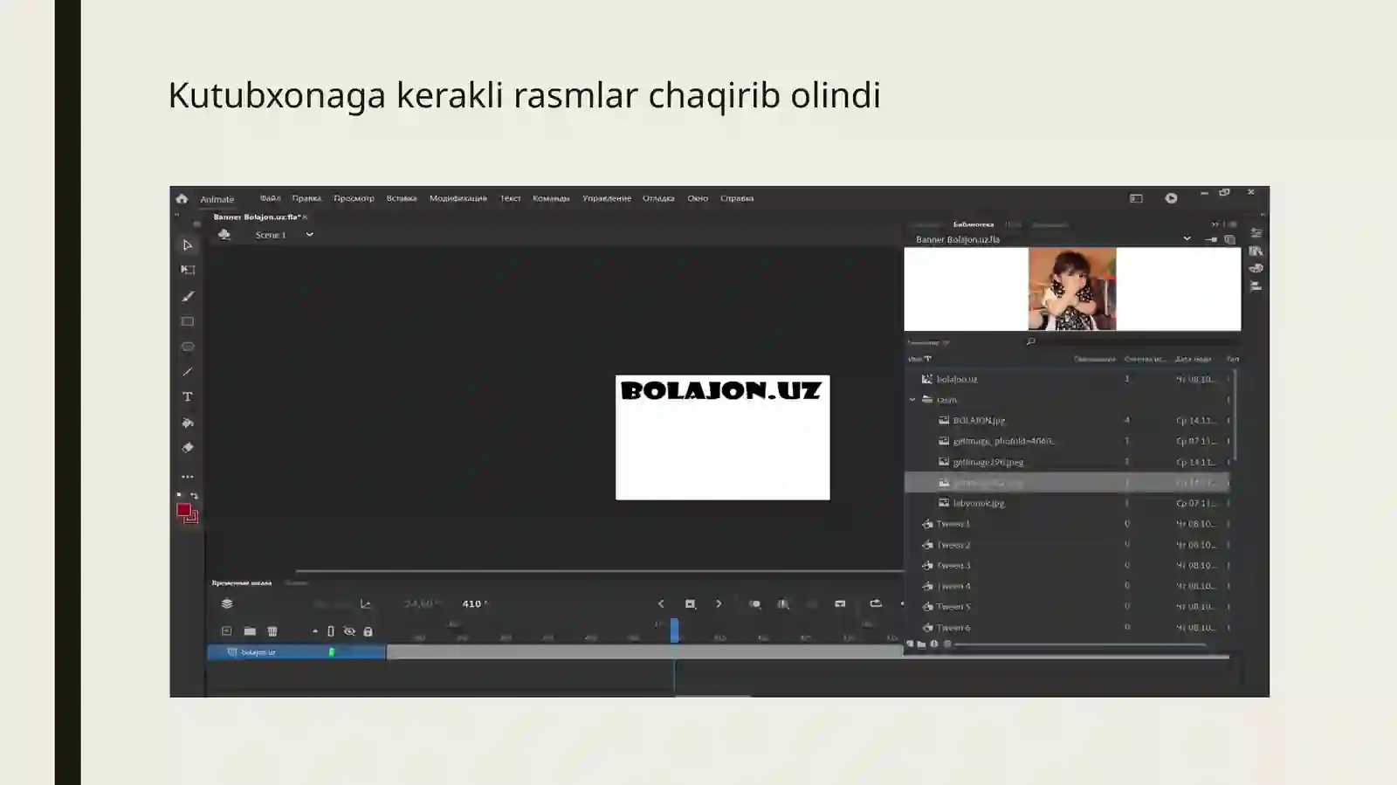Select the Brush tool
The image size is (1397, 785).
tap(187, 296)
